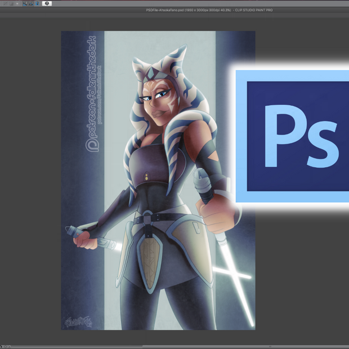349x349 pixels.
Task: Open the question mark support icon
Action: [x=47, y=3]
